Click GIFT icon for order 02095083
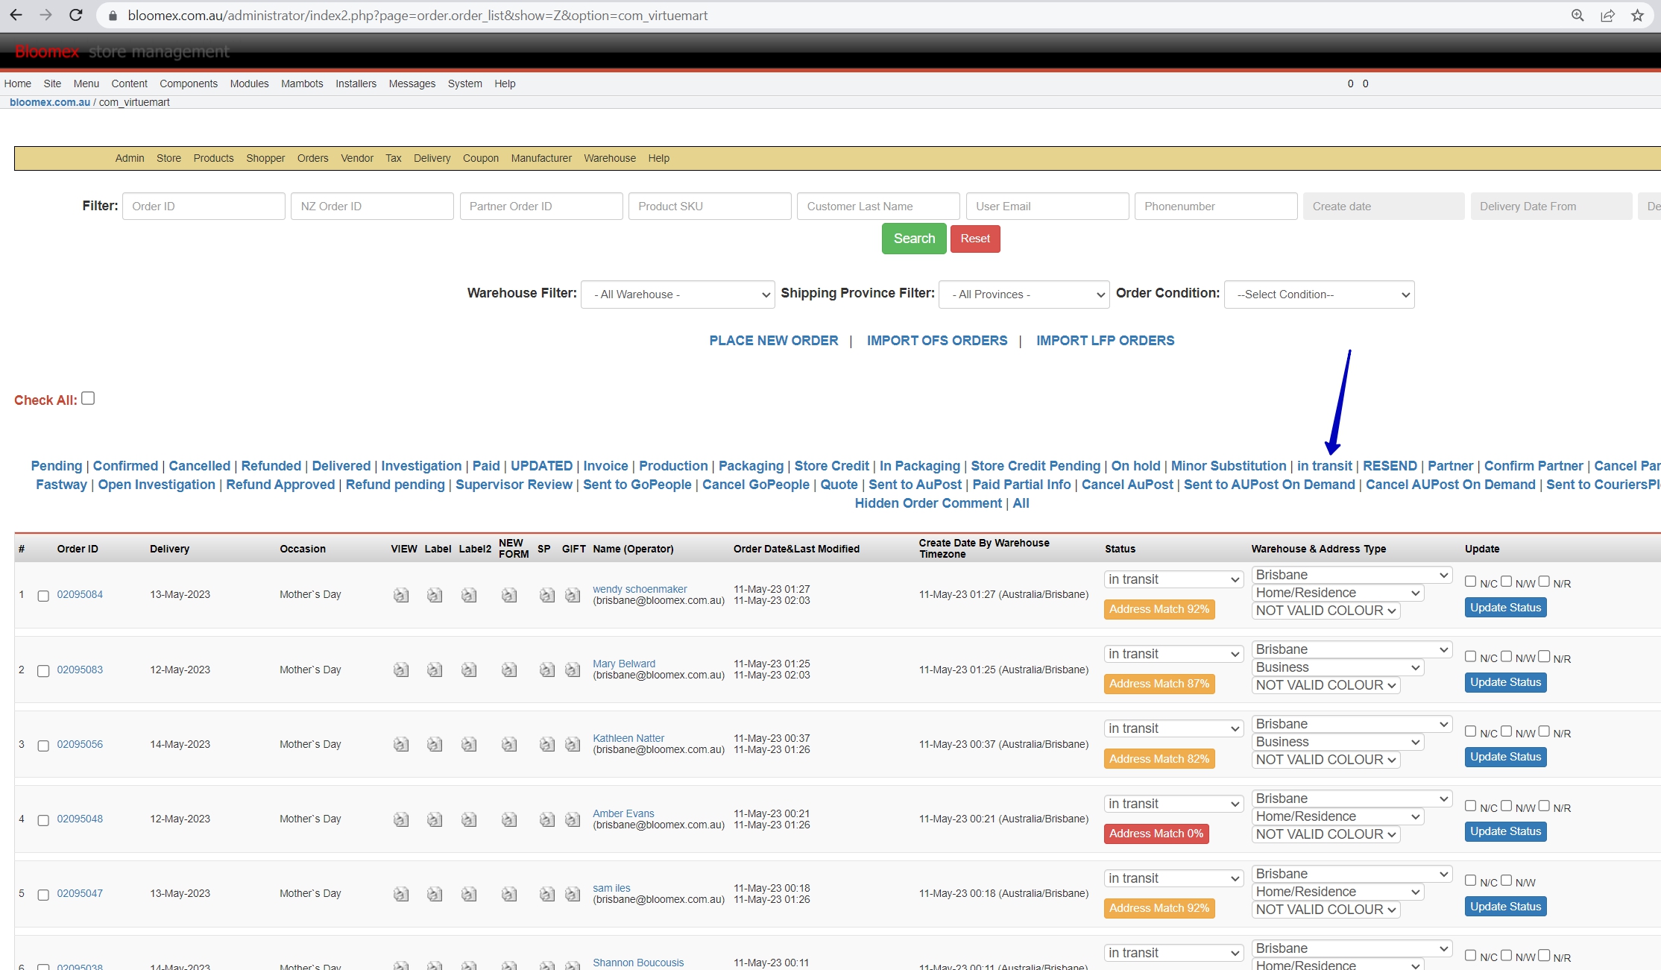This screenshot has width=1661, height=970. (573, 670)
